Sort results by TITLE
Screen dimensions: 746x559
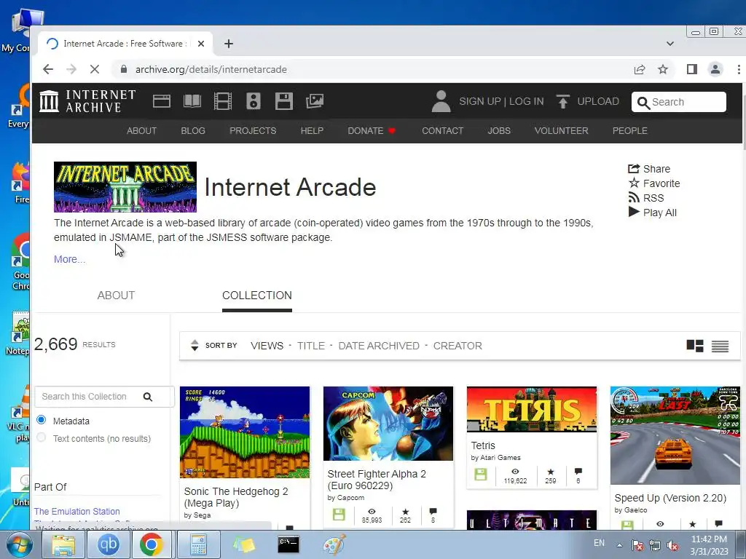[310, 346]
